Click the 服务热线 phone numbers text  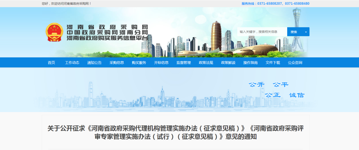pyautogui.click(x=276, y=3)
